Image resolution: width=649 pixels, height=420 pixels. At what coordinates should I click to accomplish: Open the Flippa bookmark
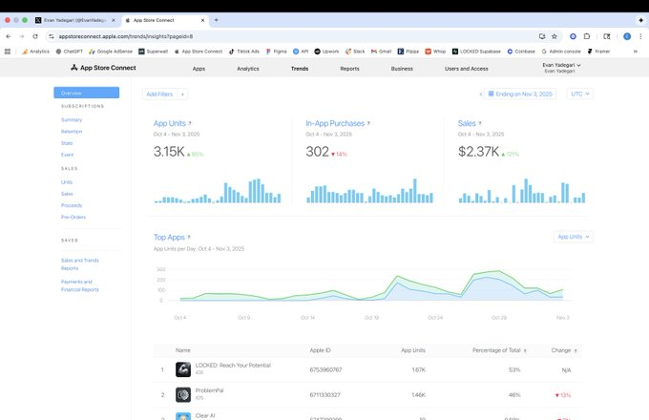[408, 52]
